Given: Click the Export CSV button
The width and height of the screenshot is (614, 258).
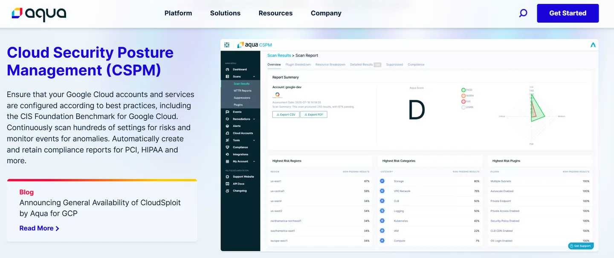Looking at the screenshot, I should click(x=286, y=115).
